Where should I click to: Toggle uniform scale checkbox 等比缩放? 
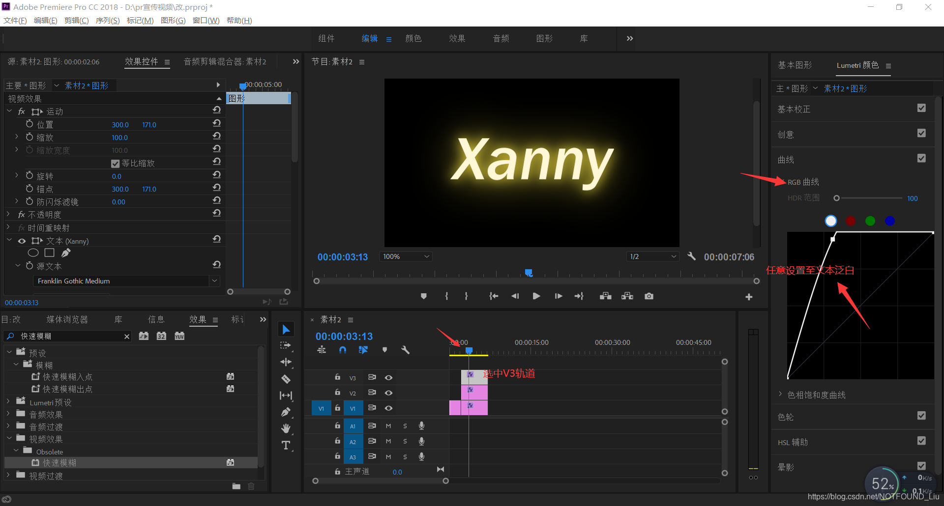(x=116, y=164)
